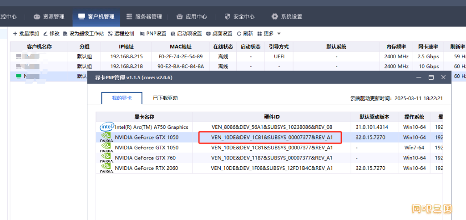Select NVIDIA GeForce GTX 760 name

[145, 158]
